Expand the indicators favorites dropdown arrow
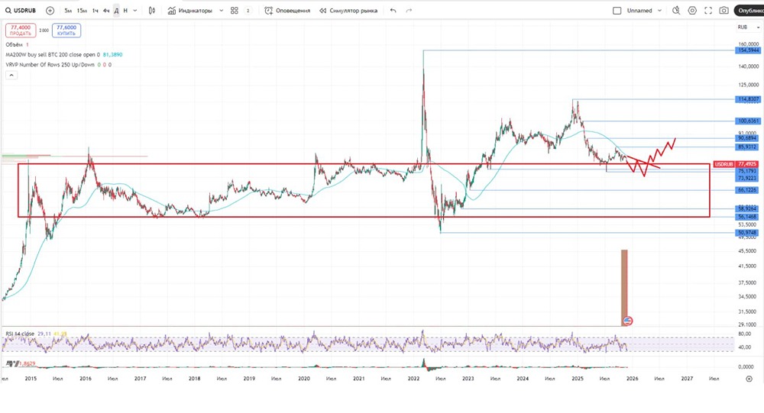 [222, 10]
